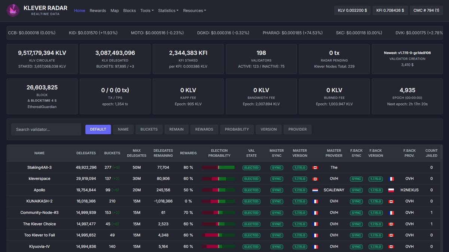Click the KLV 0.002200 $ price button
Image resolution: width=449 pixels, height=252 pixels.
pyautogui.click(x=352, y=10)
